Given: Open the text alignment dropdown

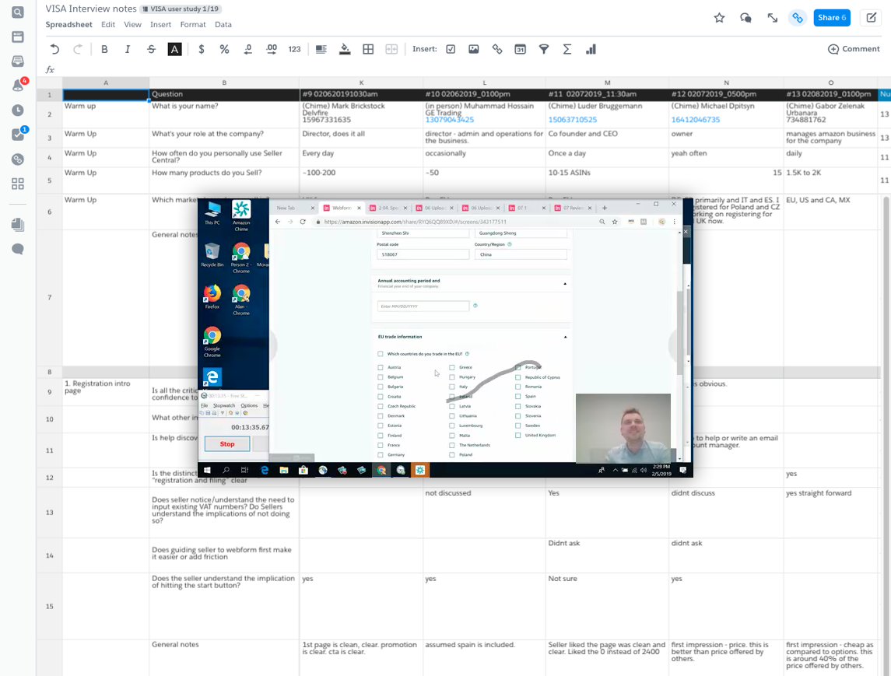Looking at the screenshot, I should coord(321,50).
